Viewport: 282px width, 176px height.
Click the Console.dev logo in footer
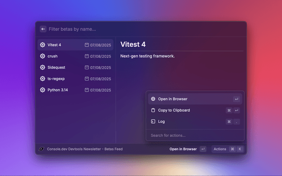[x=41, y=149]
